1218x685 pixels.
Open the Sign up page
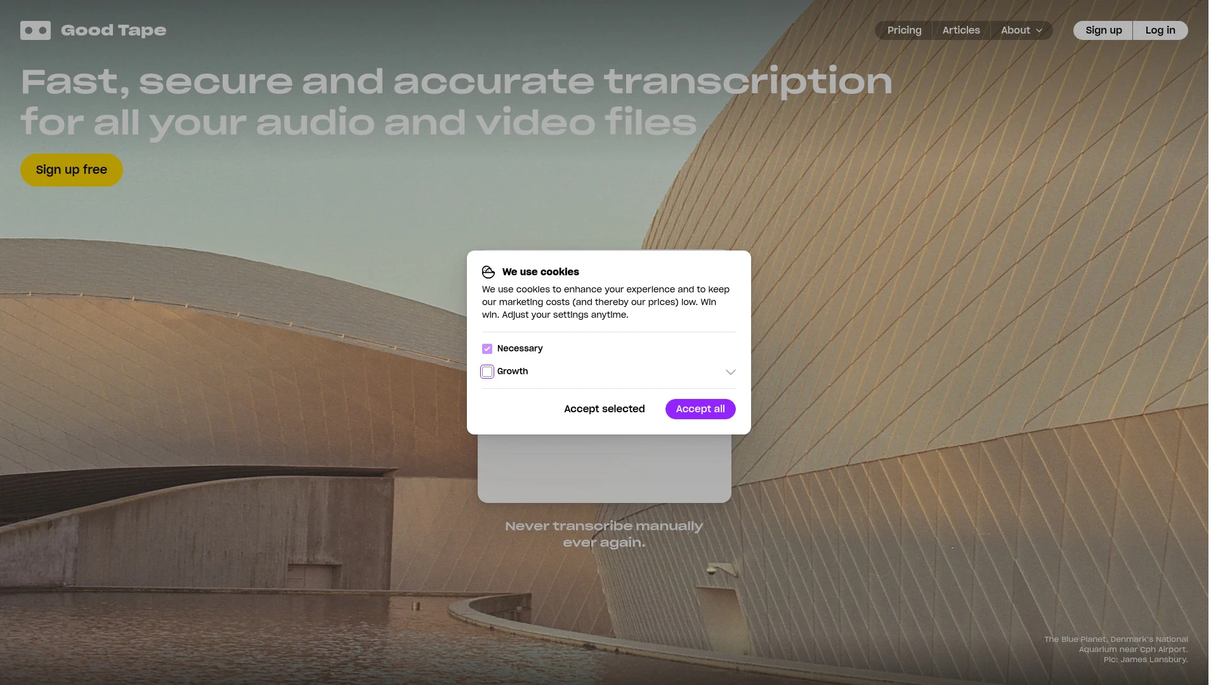[x=1104, y=30]
